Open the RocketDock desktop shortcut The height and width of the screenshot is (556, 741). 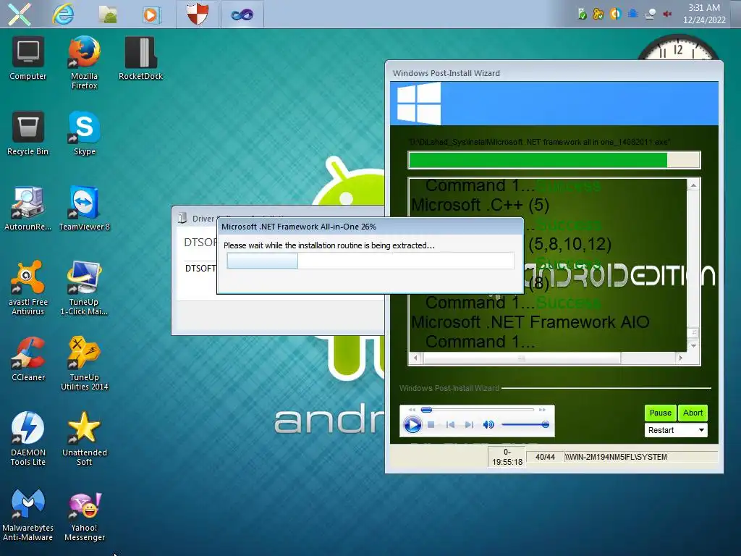(x=140, y=59)
